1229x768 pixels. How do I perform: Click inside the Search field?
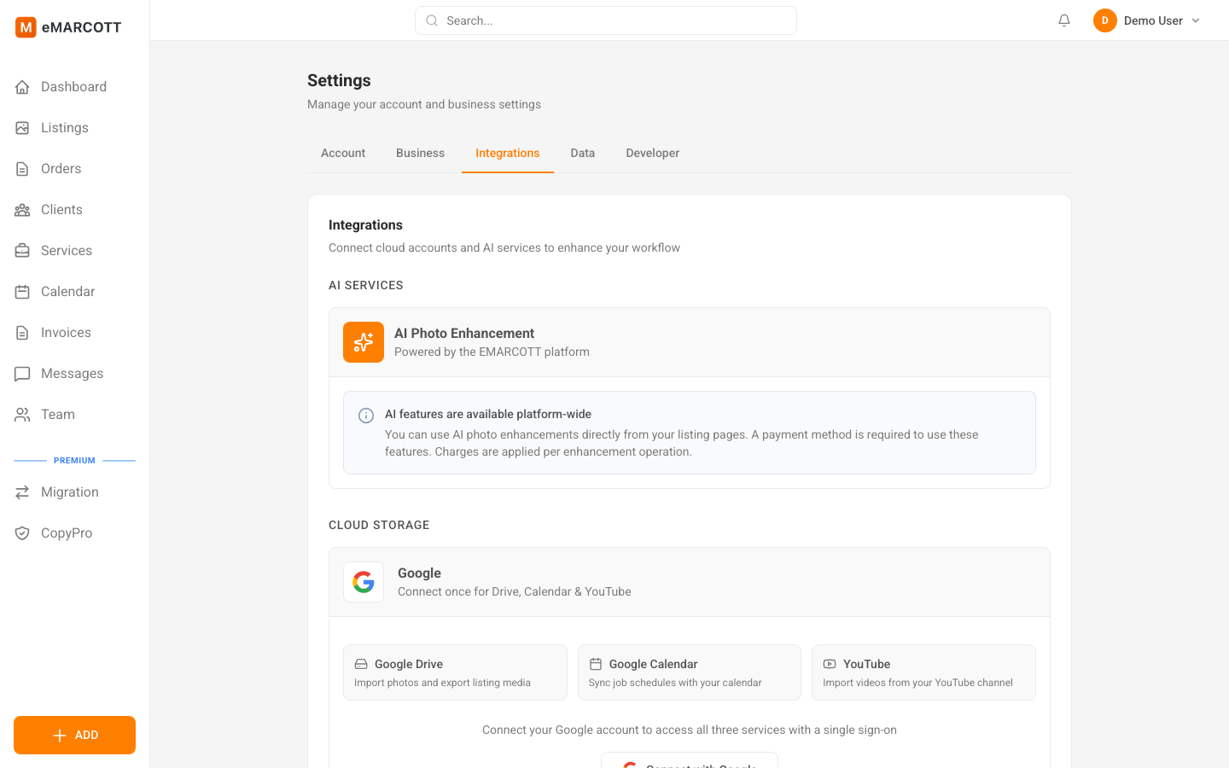pos(605,20)
